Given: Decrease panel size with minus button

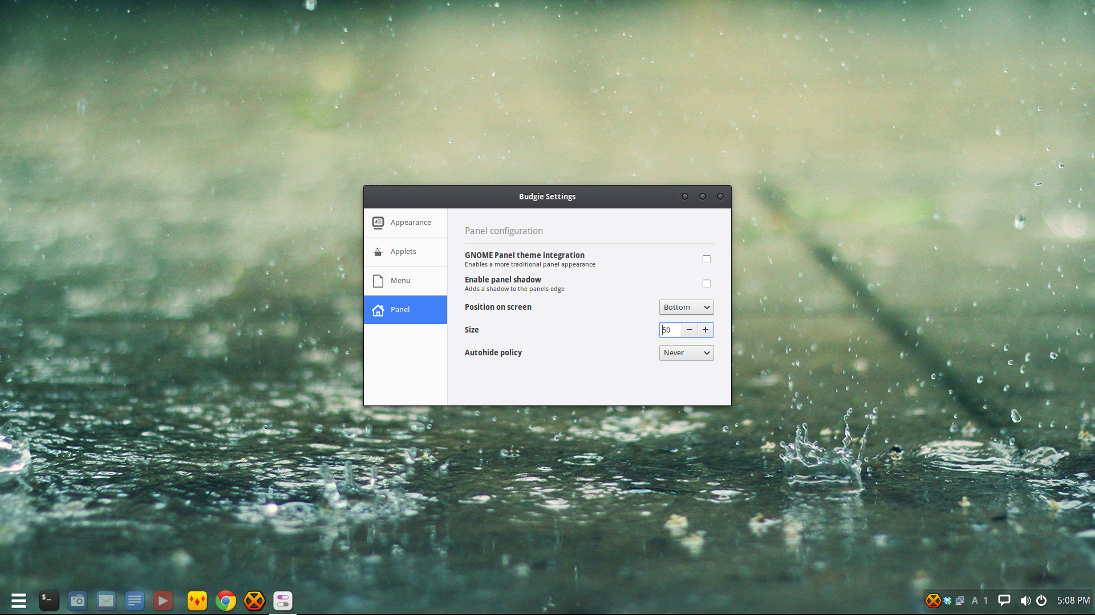Looking at the screenshot, I should click(x=690, y=330).
